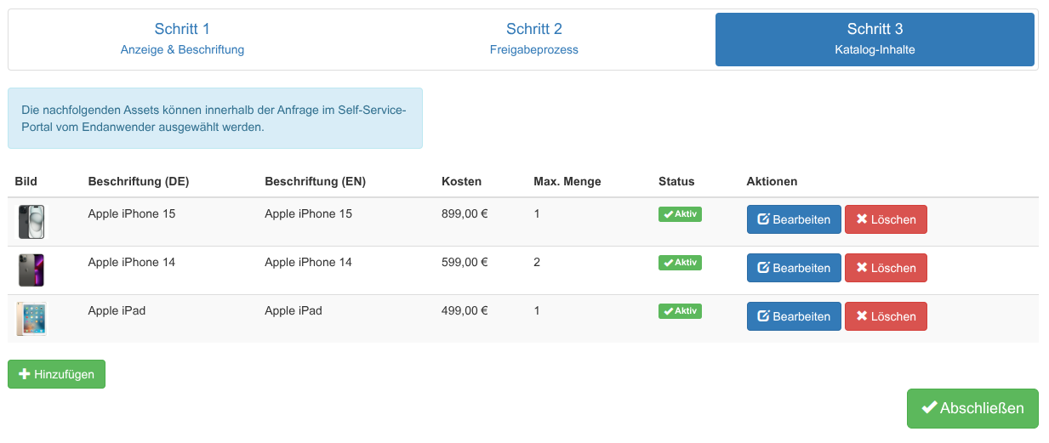Click the Max. Menge column header
This screenshot has width=1049, height=443.
coord(567,181)
